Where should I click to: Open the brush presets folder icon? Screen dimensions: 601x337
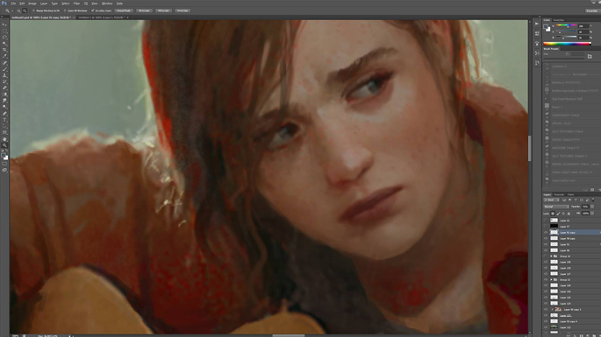tap(590, 56)
